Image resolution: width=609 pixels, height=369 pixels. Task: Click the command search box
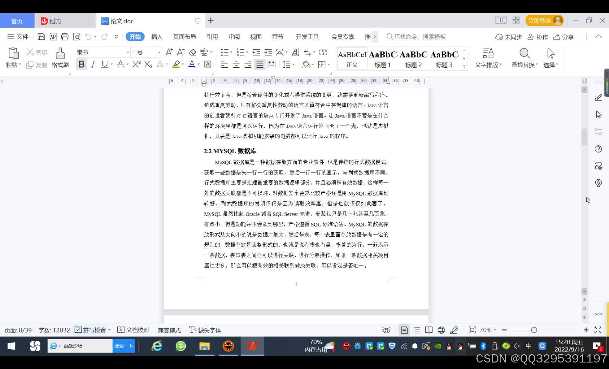(x=417, y=37)
